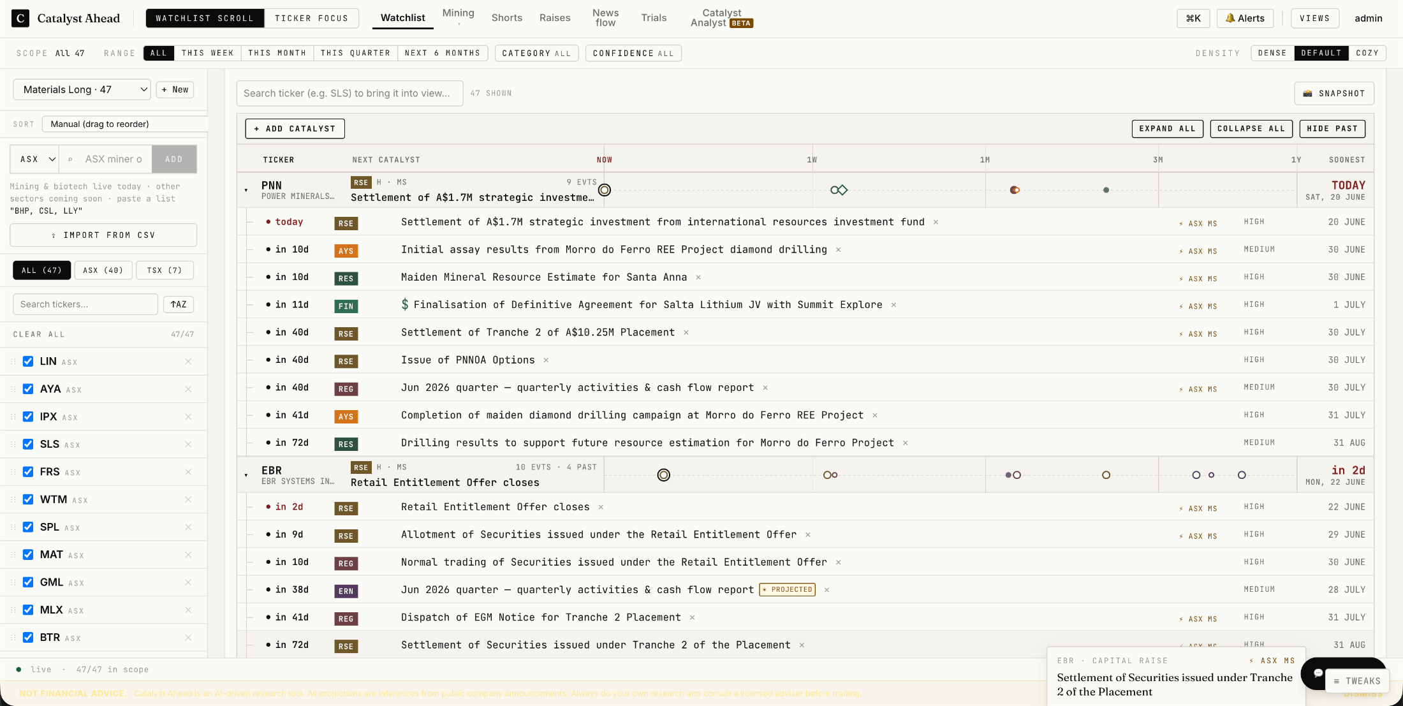The height and width of the screenshot is (706, 1403).
Task: Uncheck the AYA ticker checkbox
Action: pos(28,389)
